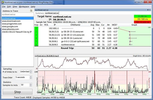Viewport: 153px width, 100px height.
Task: Open the Trace Interval 5 seconds dropdown
Action: (x=22, y=77)
